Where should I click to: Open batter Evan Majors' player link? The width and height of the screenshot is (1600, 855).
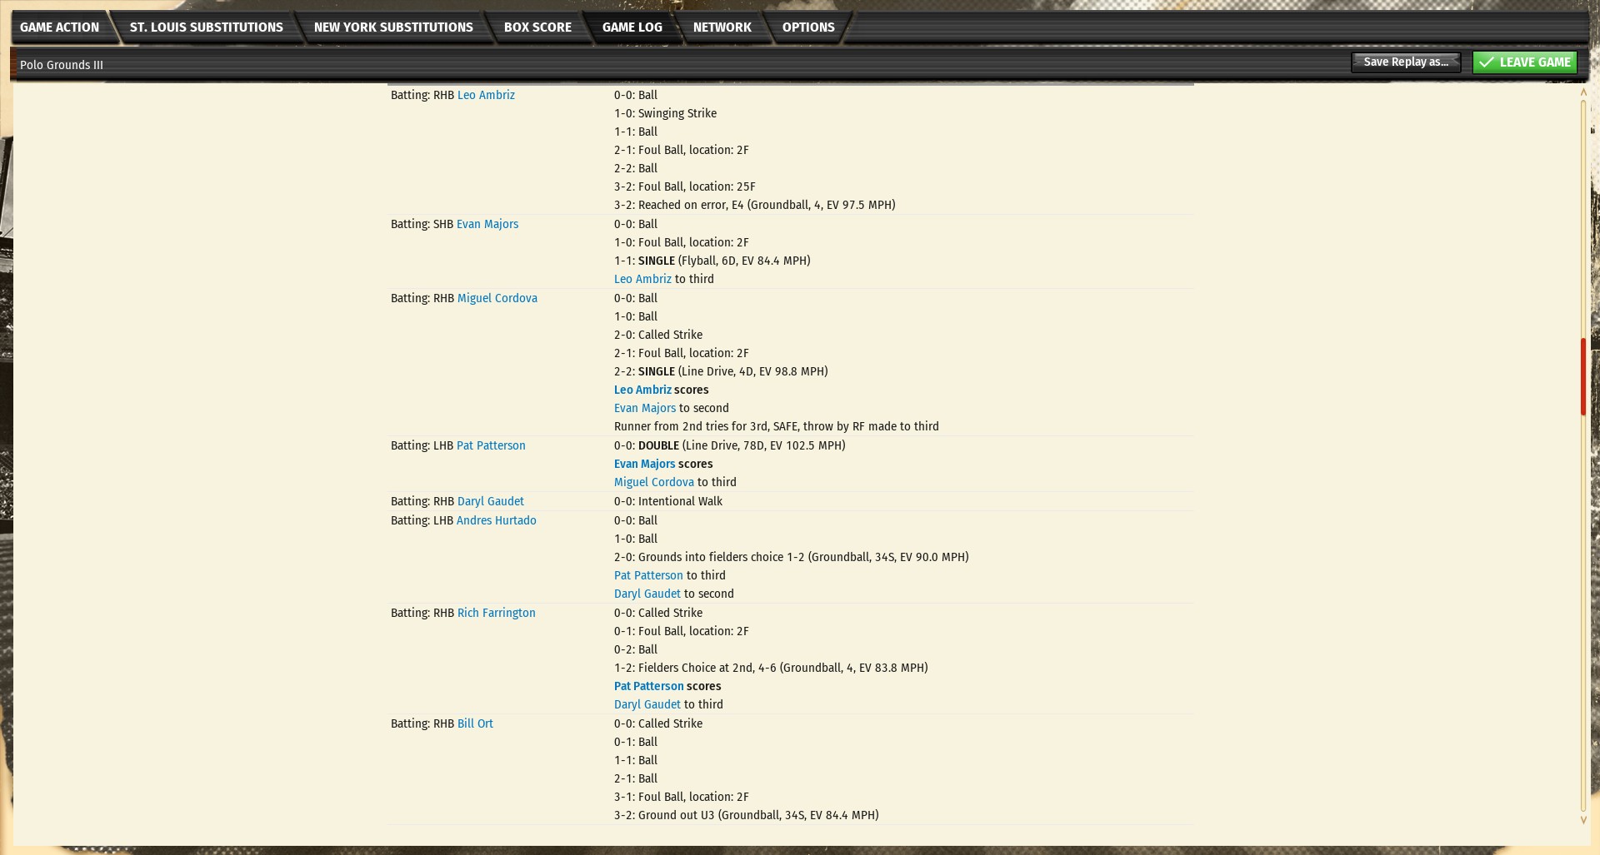(487, 225)
